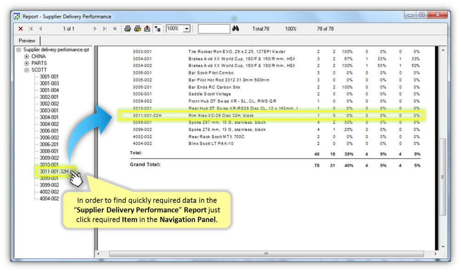Click the "Blinx Scott LT PAK-10" description
Screen dimensions: 461x272
tap(211, 144)
